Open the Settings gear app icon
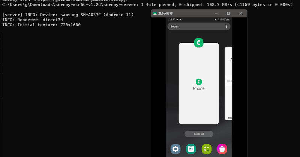Viewport: 300px width, 157px height. (175, 149)
